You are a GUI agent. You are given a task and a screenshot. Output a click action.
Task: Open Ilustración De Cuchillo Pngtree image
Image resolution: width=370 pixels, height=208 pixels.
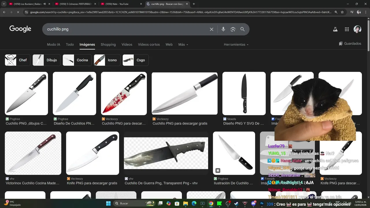coord(234,153)
